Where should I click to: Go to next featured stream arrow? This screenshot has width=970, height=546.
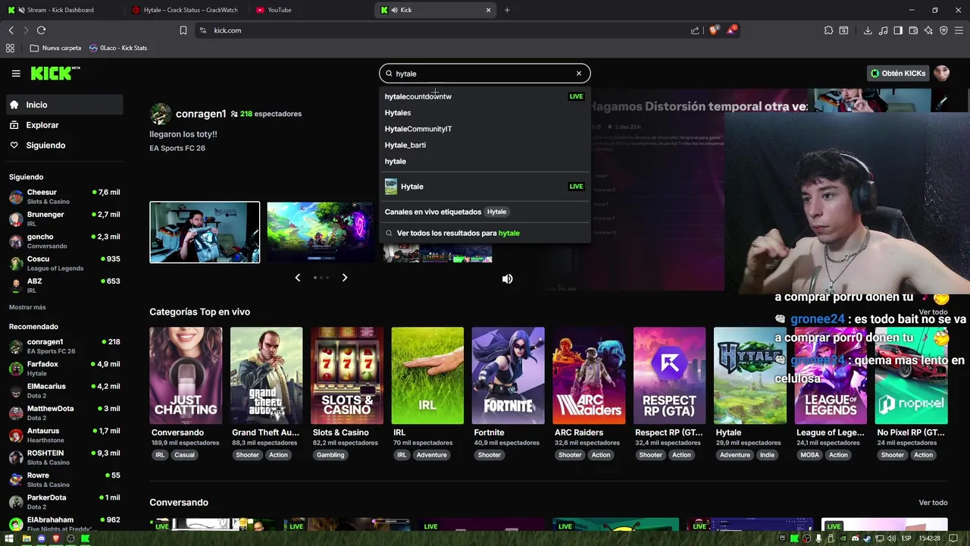coord(345,278)
